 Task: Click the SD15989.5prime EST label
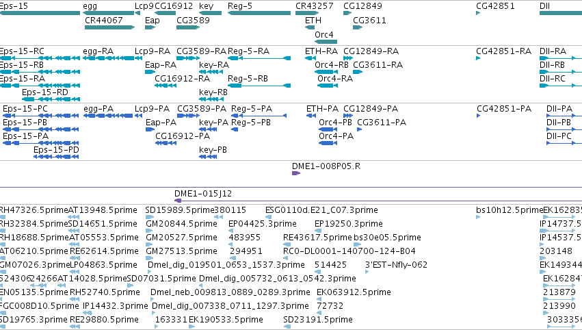coord(180,210)
